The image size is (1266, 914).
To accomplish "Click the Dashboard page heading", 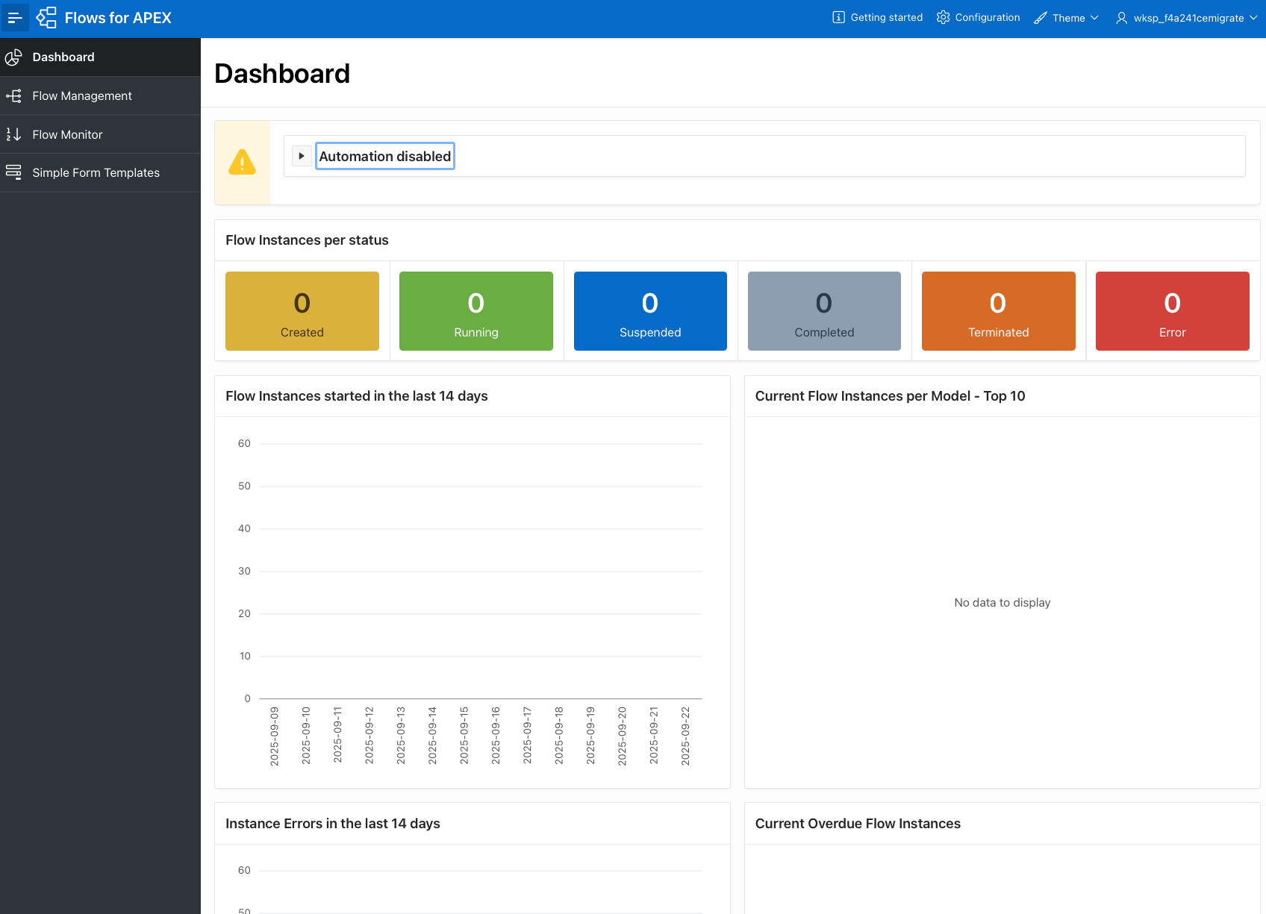I will pos(282,74).
